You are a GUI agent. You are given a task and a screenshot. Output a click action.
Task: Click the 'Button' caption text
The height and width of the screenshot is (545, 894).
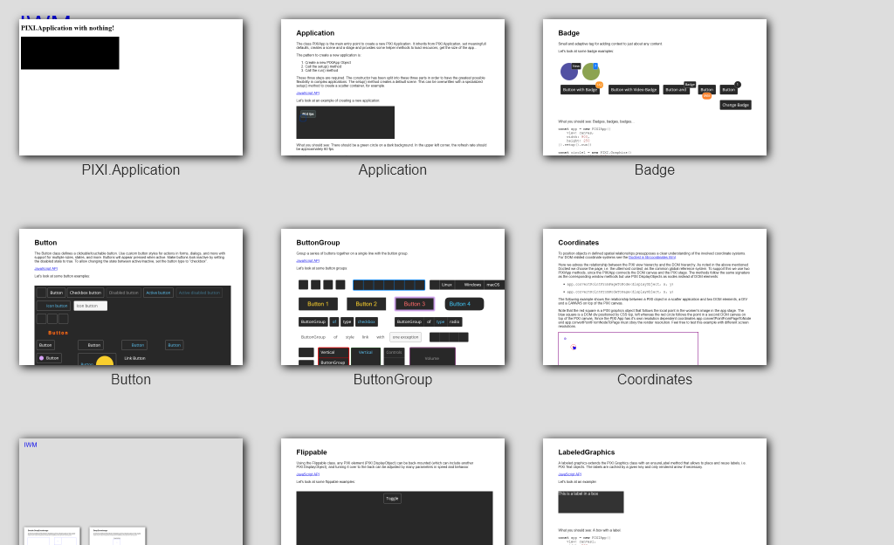(x=131, y=380)
